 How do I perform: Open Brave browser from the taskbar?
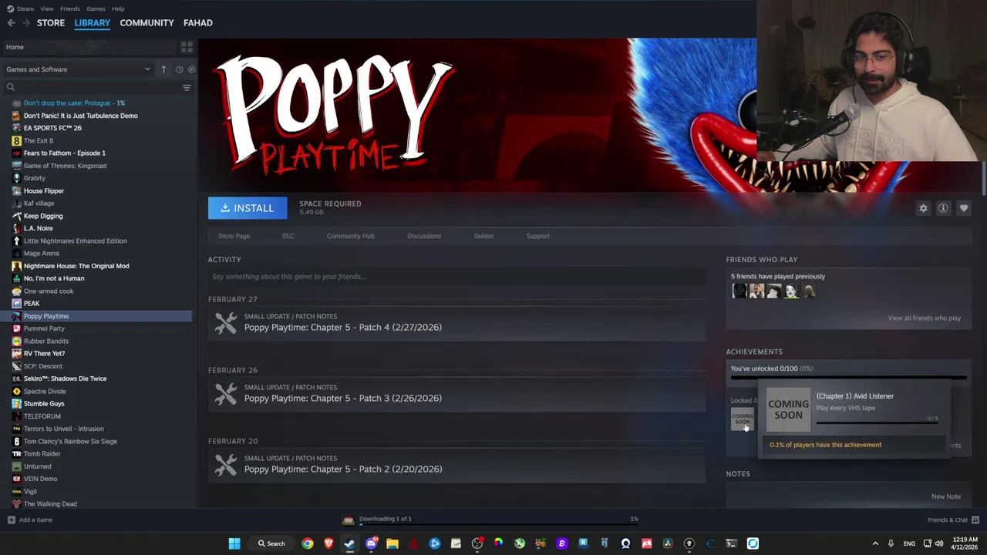click(328, 543)
